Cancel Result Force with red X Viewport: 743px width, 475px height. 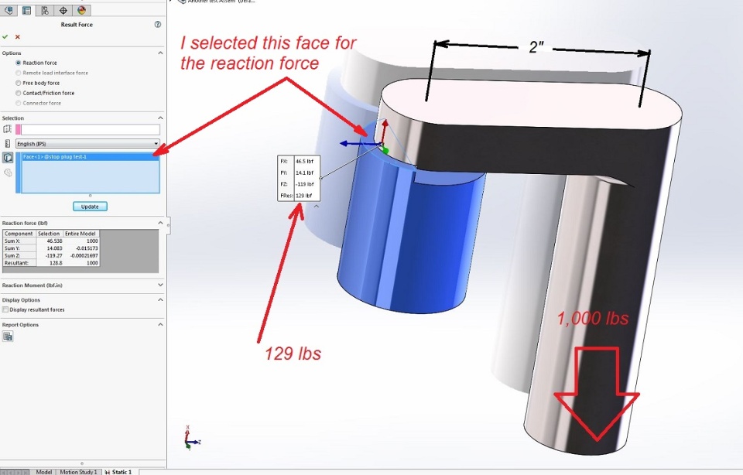[x=18, y=36]
